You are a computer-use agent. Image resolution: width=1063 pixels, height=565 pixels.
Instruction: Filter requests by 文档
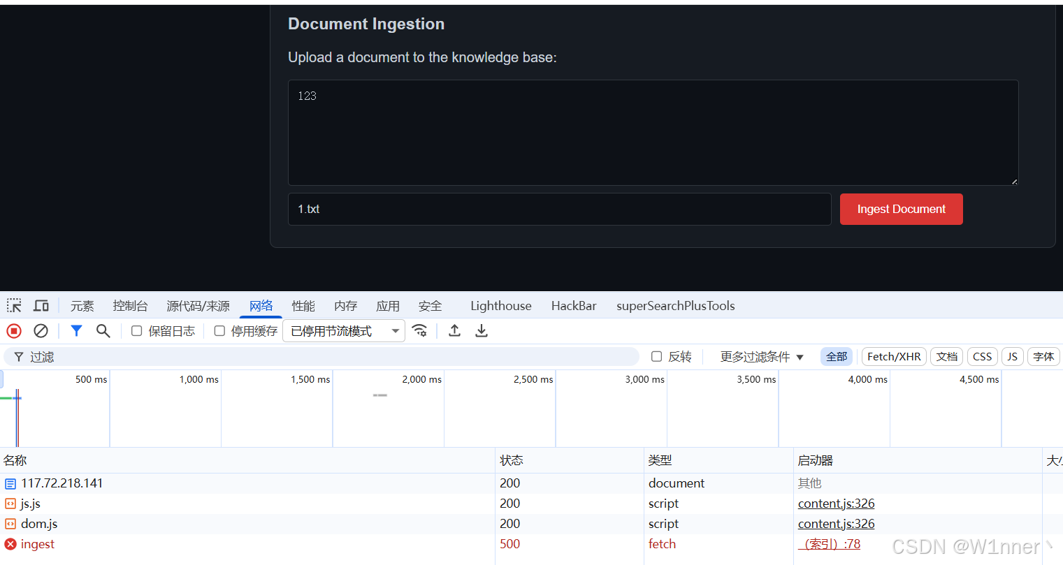947,357
